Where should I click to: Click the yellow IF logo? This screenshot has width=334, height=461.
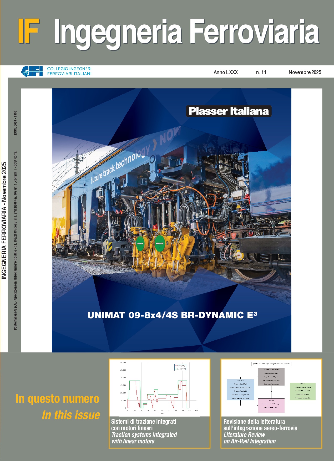(29, 31)
